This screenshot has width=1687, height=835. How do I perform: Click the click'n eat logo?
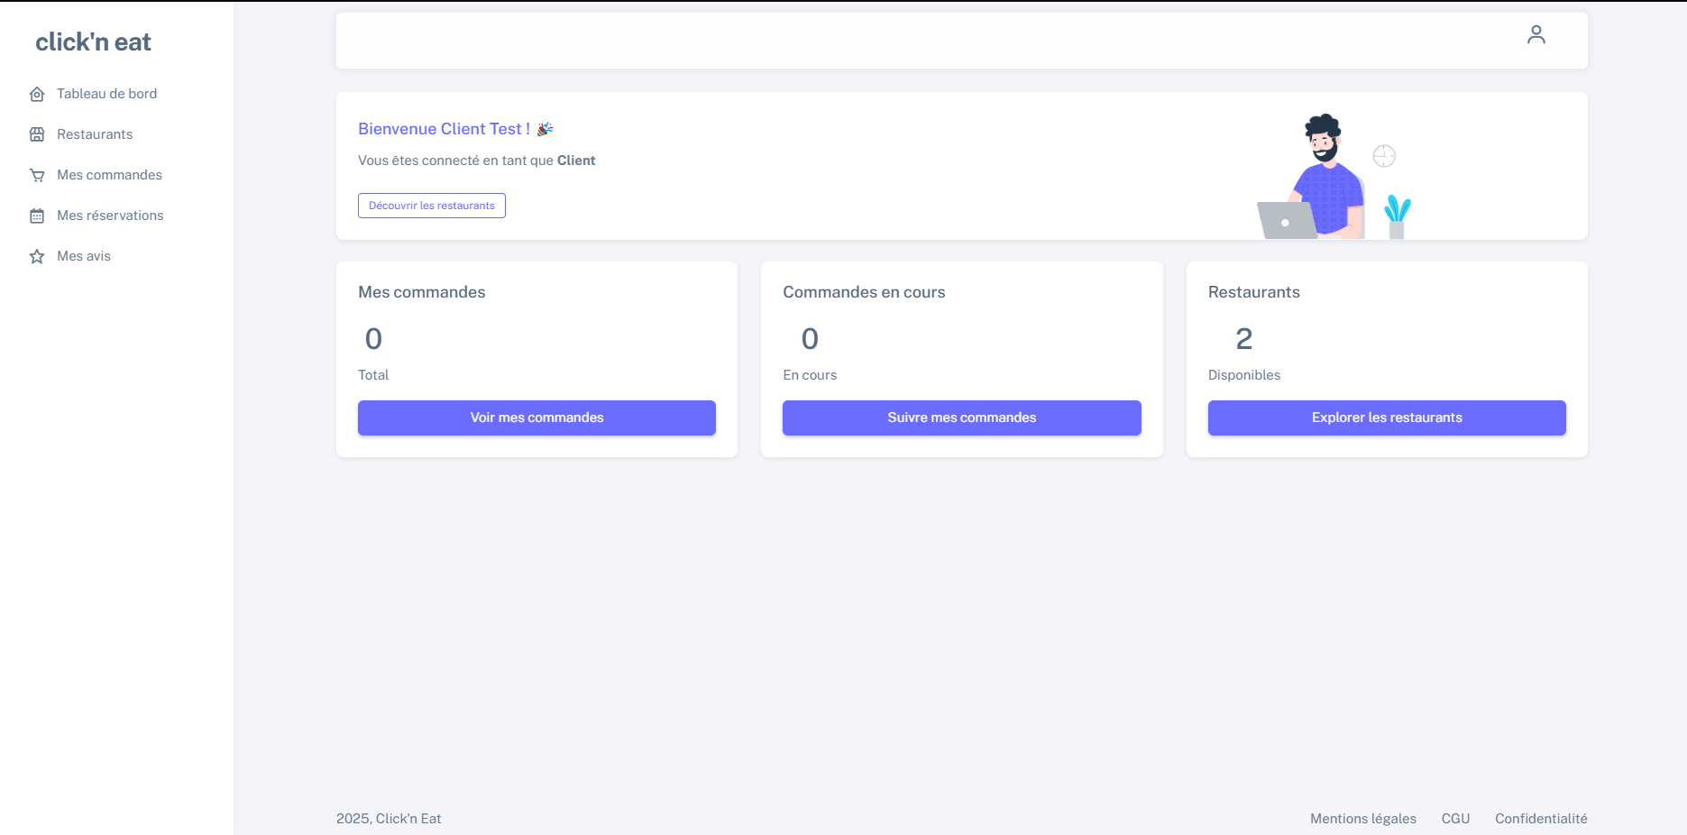(93, 42)
